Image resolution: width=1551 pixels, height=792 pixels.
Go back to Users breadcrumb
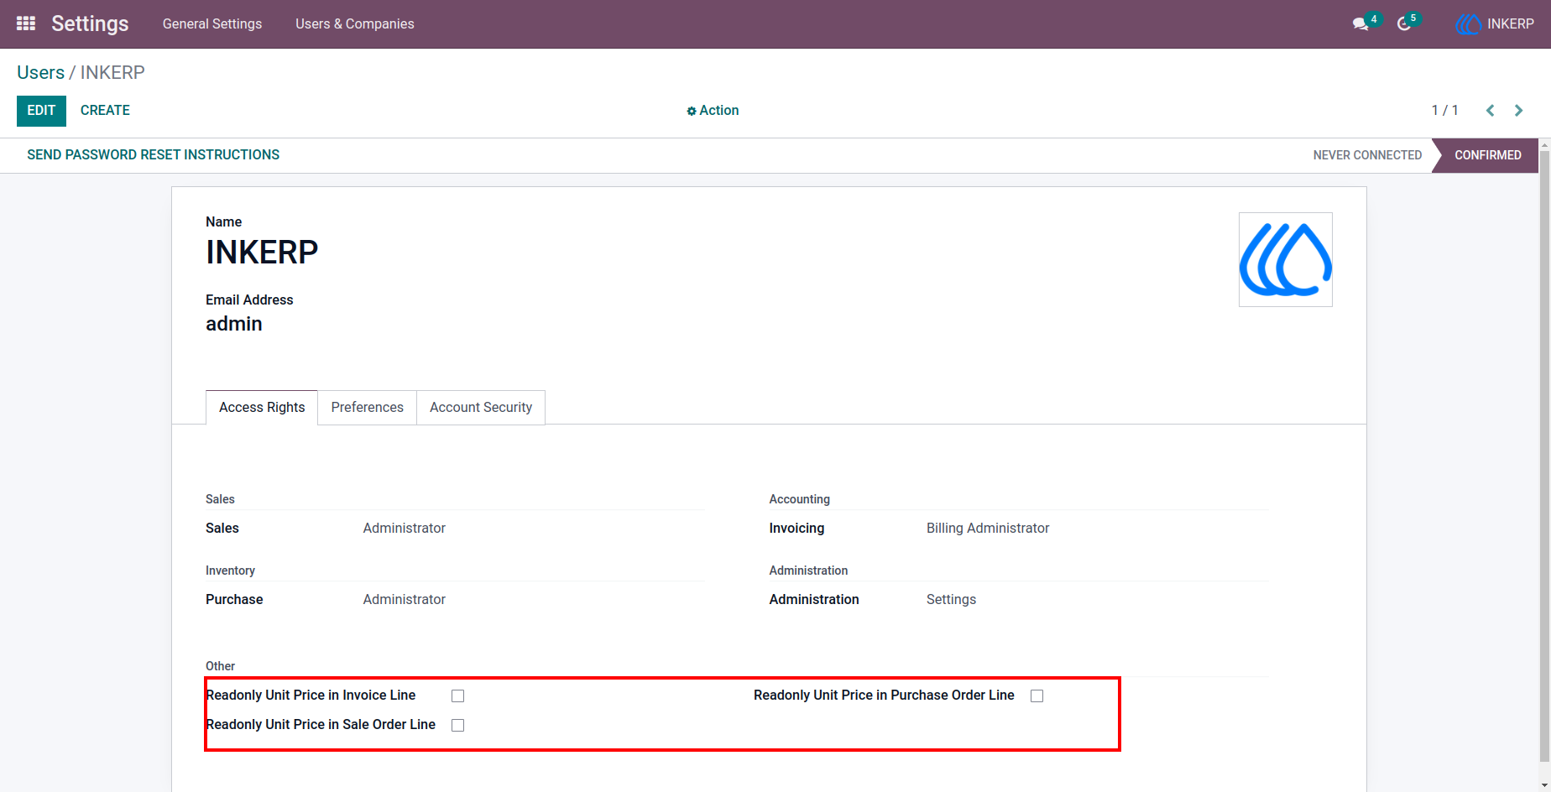click(40, 73)
